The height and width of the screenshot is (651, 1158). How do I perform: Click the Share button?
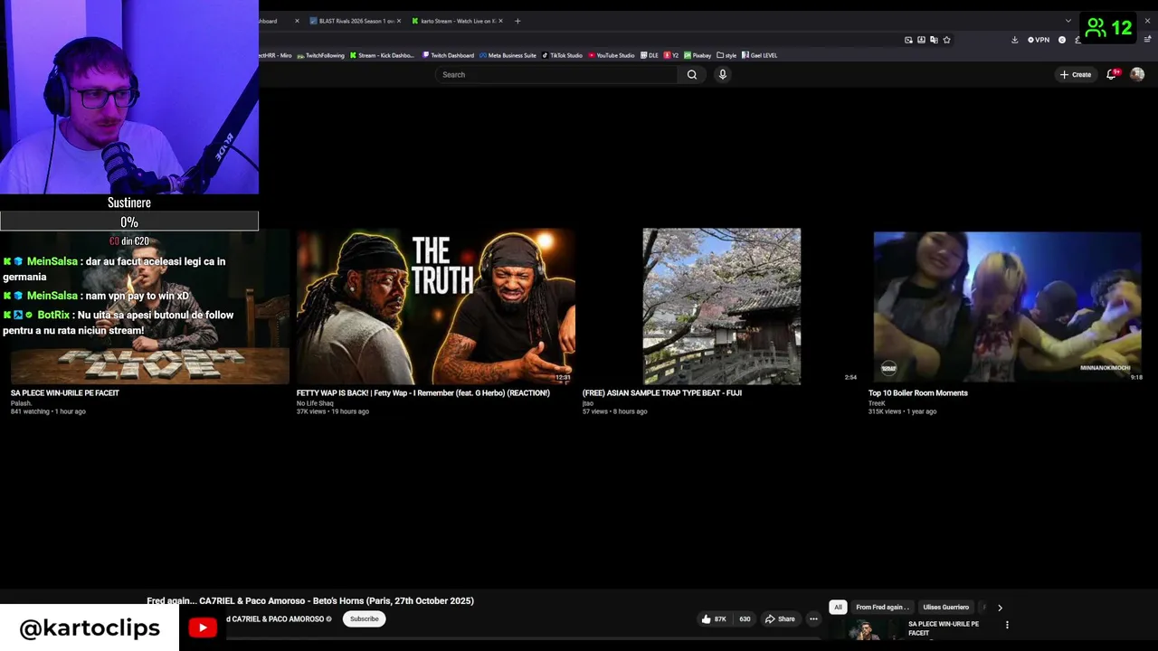click(780, 619)
